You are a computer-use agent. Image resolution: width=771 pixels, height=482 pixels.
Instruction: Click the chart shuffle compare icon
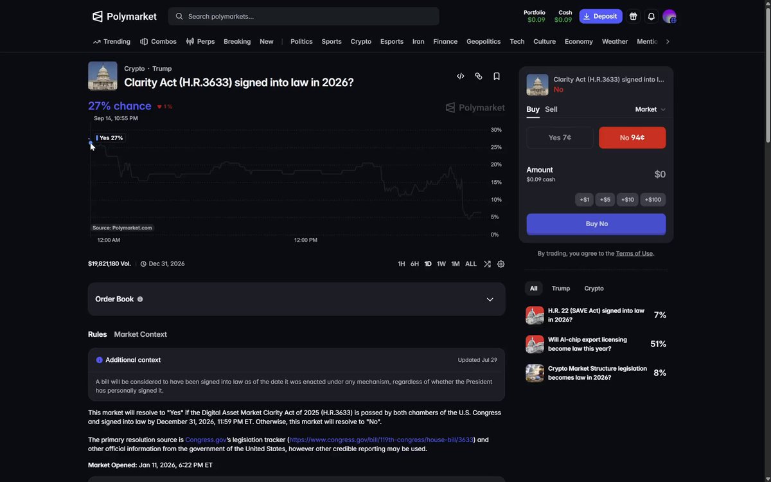coord(487,264)
